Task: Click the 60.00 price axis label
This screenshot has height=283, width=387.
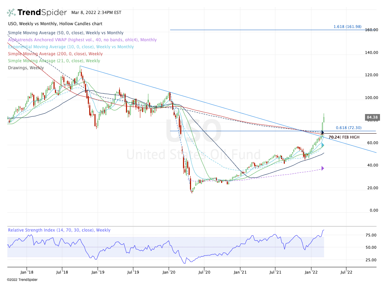Action: click(x=372, y=143)
